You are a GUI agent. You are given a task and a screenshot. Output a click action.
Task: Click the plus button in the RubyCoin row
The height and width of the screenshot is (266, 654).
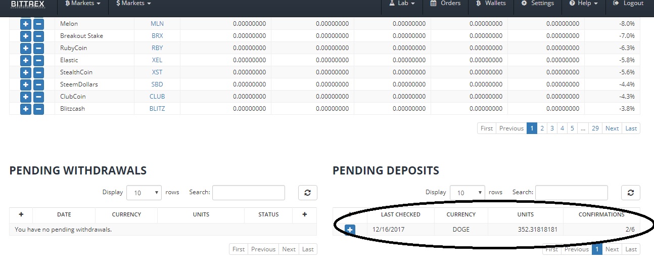pos(26,48)
